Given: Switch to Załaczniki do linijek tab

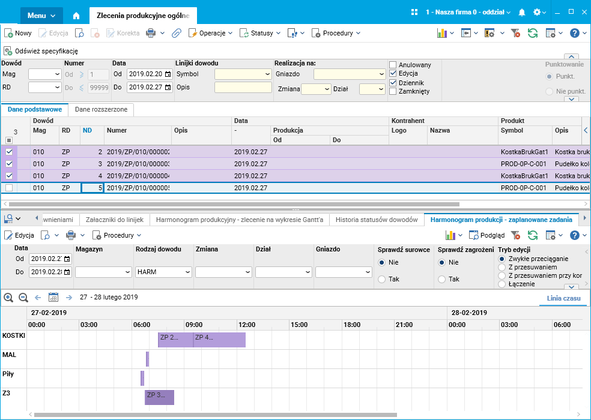Looking at the screenshot, I should pos(115,220).
